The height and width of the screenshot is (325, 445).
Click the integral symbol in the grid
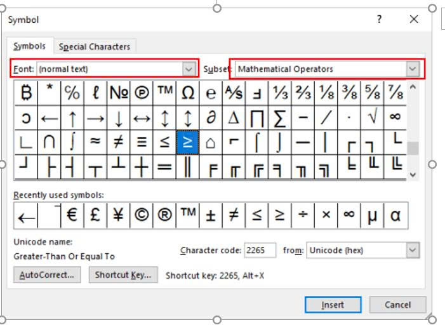72,142
